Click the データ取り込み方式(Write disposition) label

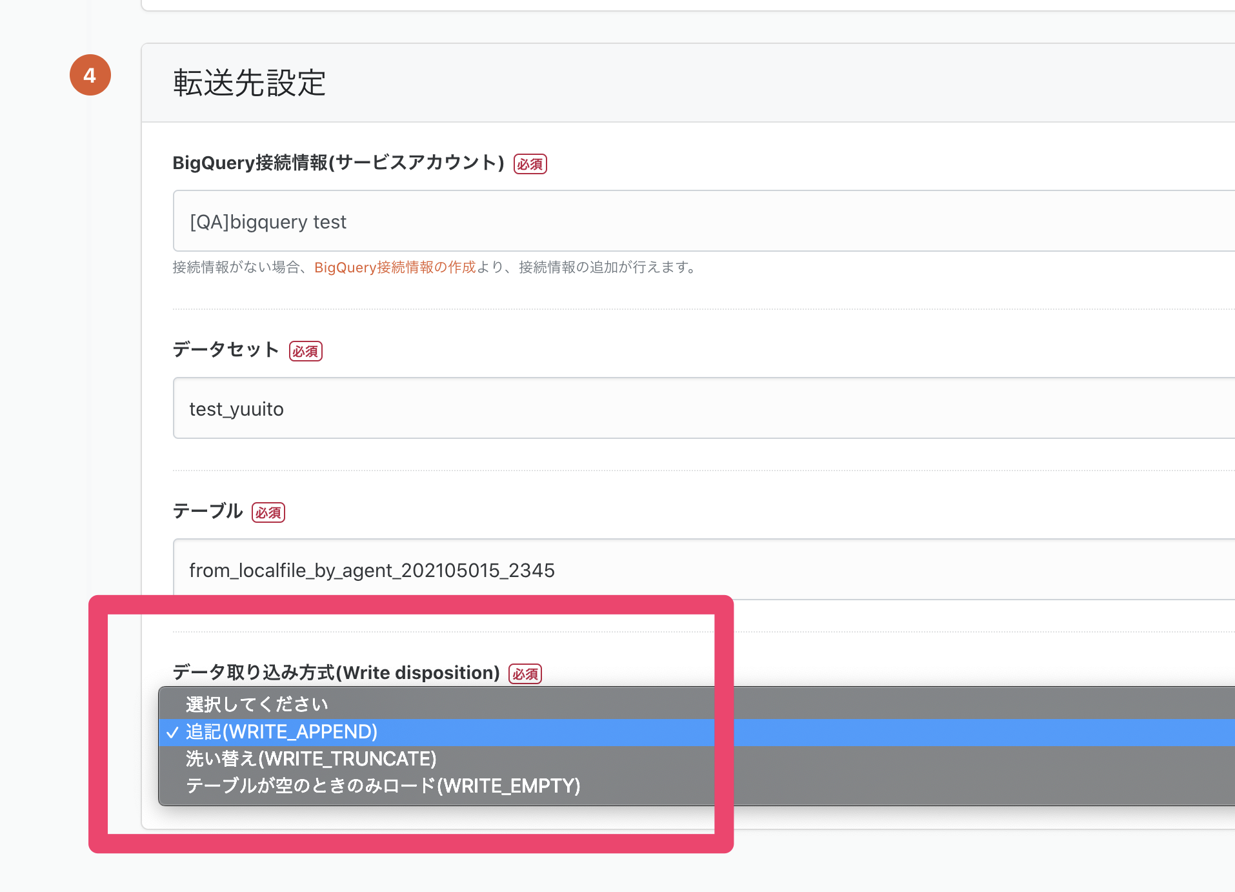tap(336, 673)
